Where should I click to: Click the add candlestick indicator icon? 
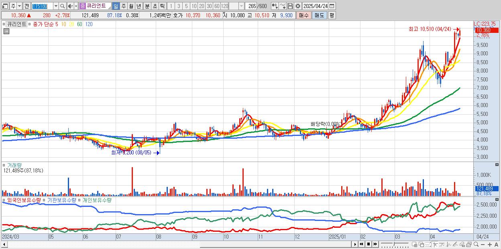(275, 6)
